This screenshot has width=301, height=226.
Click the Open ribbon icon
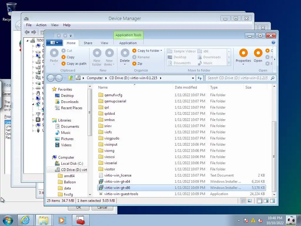258,53
